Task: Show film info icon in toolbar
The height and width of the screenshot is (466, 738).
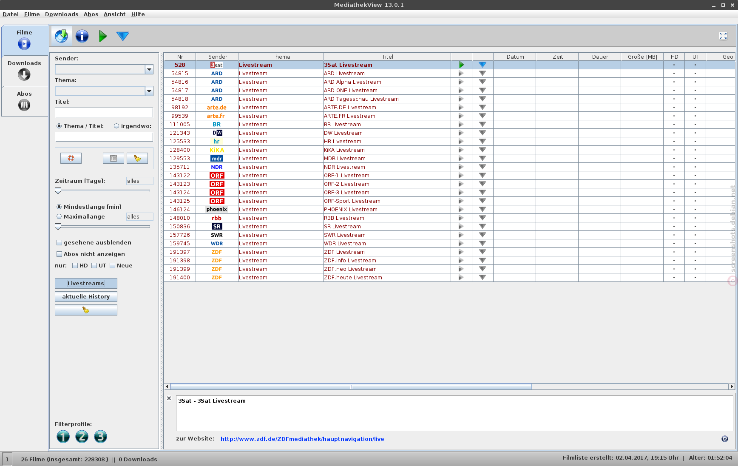Action: (82, 36)
